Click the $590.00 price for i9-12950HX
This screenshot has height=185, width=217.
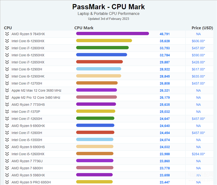(x=198, y=55)
